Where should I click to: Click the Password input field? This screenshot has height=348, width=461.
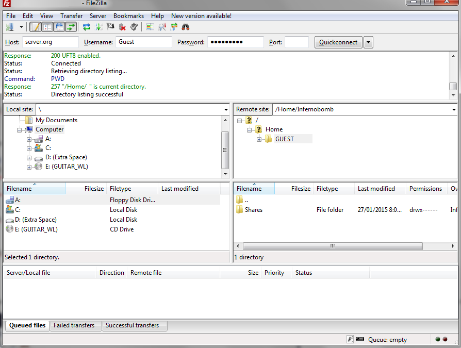[x=236, y=42]
